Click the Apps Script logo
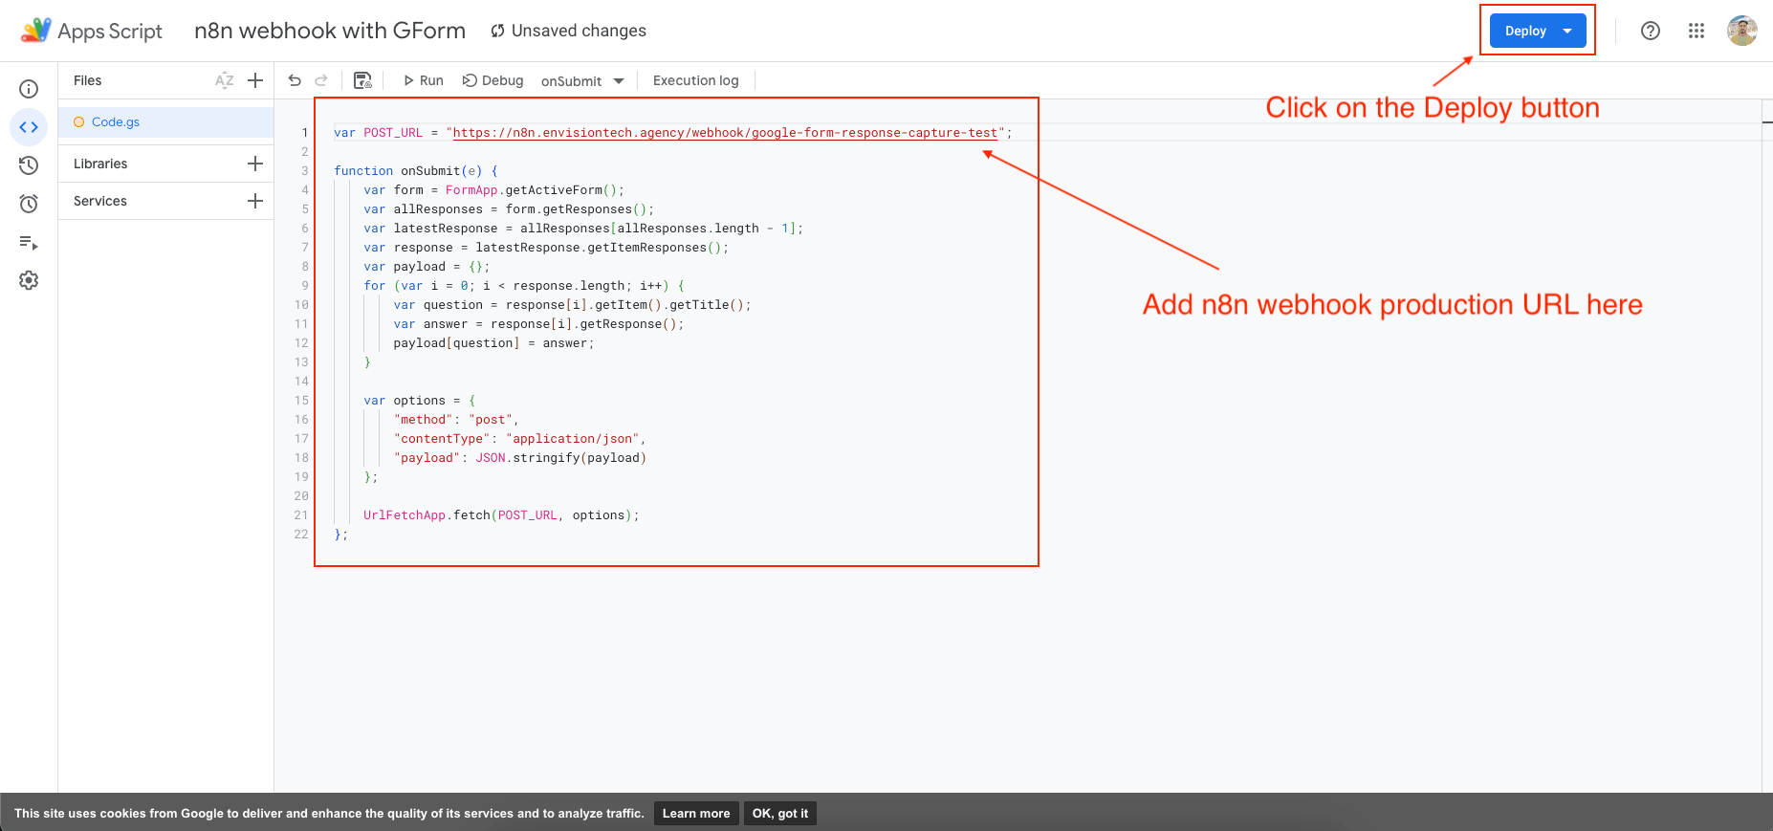Screen dimensions: 1773x831 click(93, 31)
